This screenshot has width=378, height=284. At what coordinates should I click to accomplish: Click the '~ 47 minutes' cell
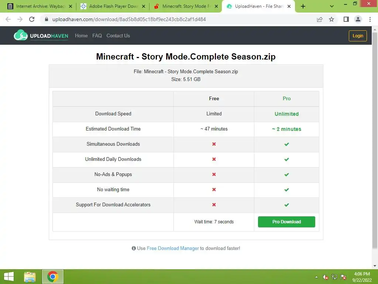point(214,129)
